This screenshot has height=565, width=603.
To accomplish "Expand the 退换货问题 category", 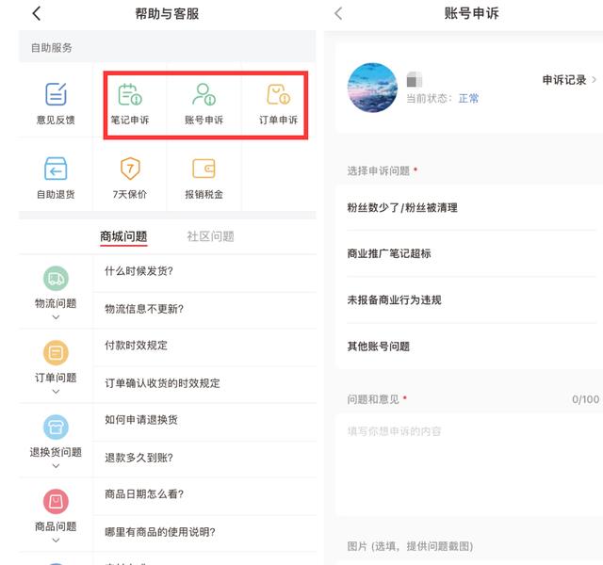I will (56, 440).
